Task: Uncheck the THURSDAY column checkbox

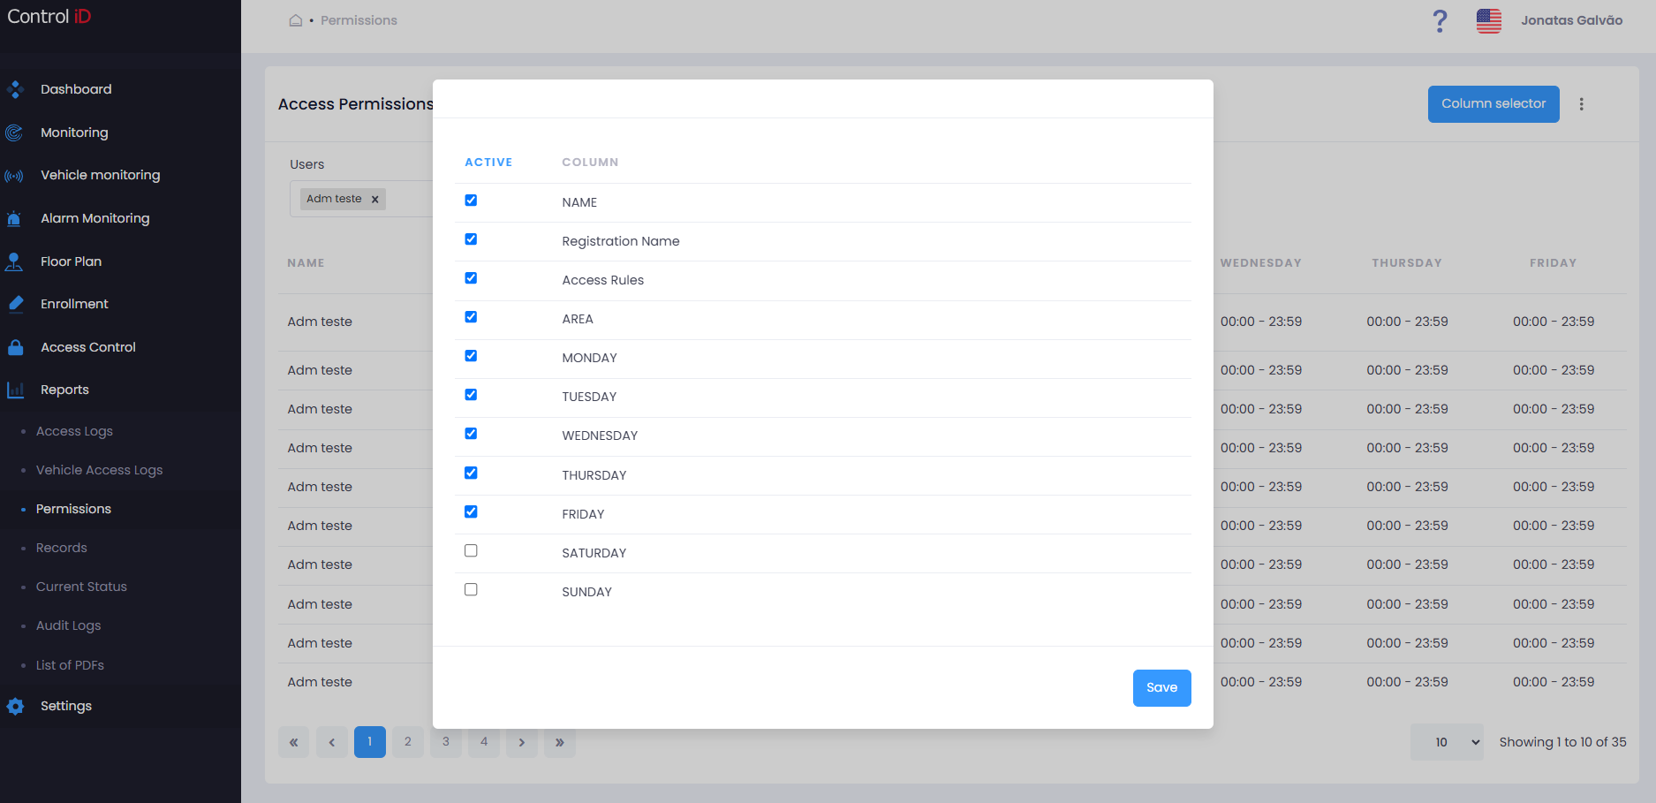Action: (471, 473)
